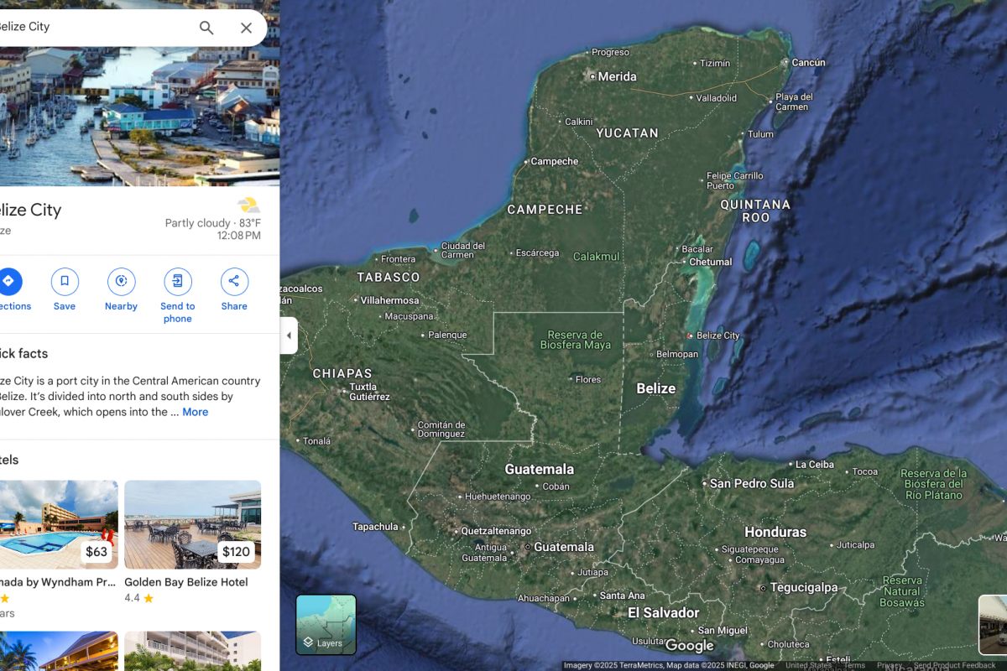Click the Belize City header photo
Viewport: 1007px width, 671px height.
tap(139, 116)
